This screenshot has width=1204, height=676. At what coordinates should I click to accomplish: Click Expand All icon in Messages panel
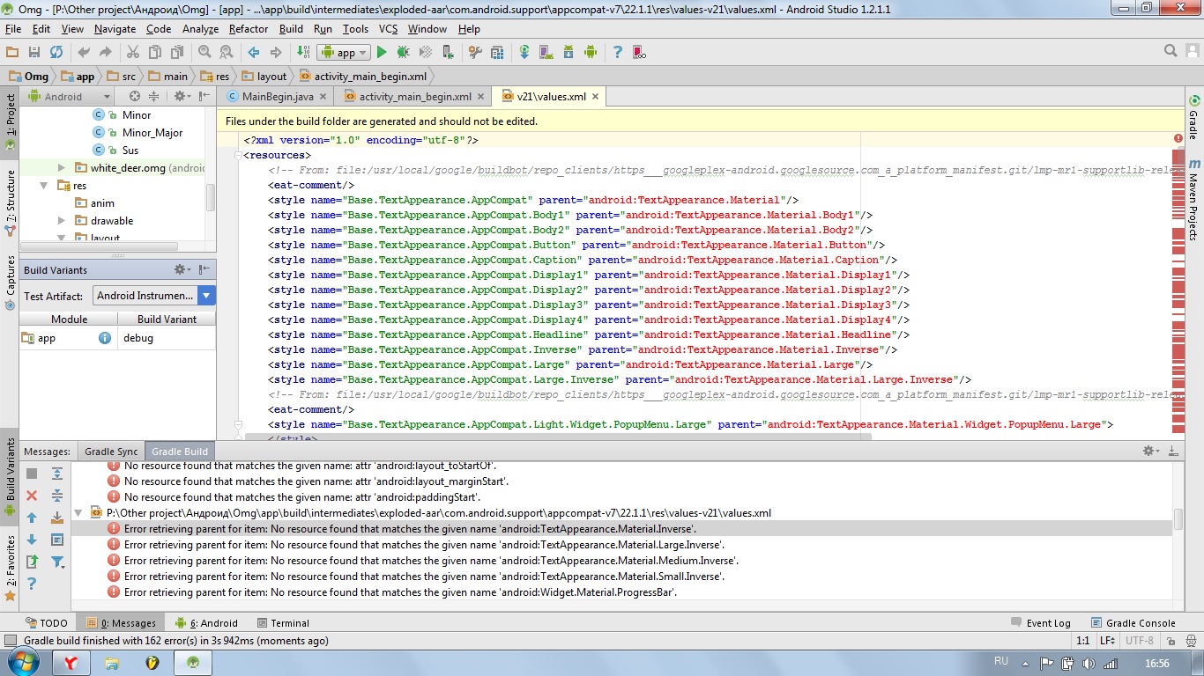(x=57, y=474)
